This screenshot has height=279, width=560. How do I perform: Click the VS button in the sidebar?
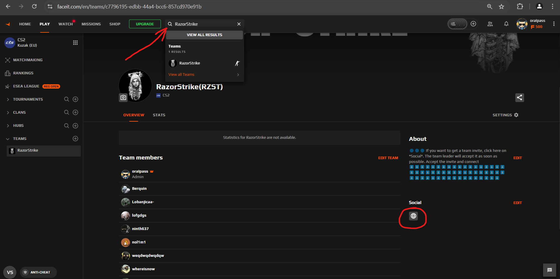pos(10,272)
